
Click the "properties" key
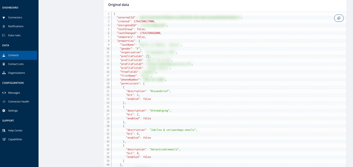pyautogui.click(x=126, y=41)
